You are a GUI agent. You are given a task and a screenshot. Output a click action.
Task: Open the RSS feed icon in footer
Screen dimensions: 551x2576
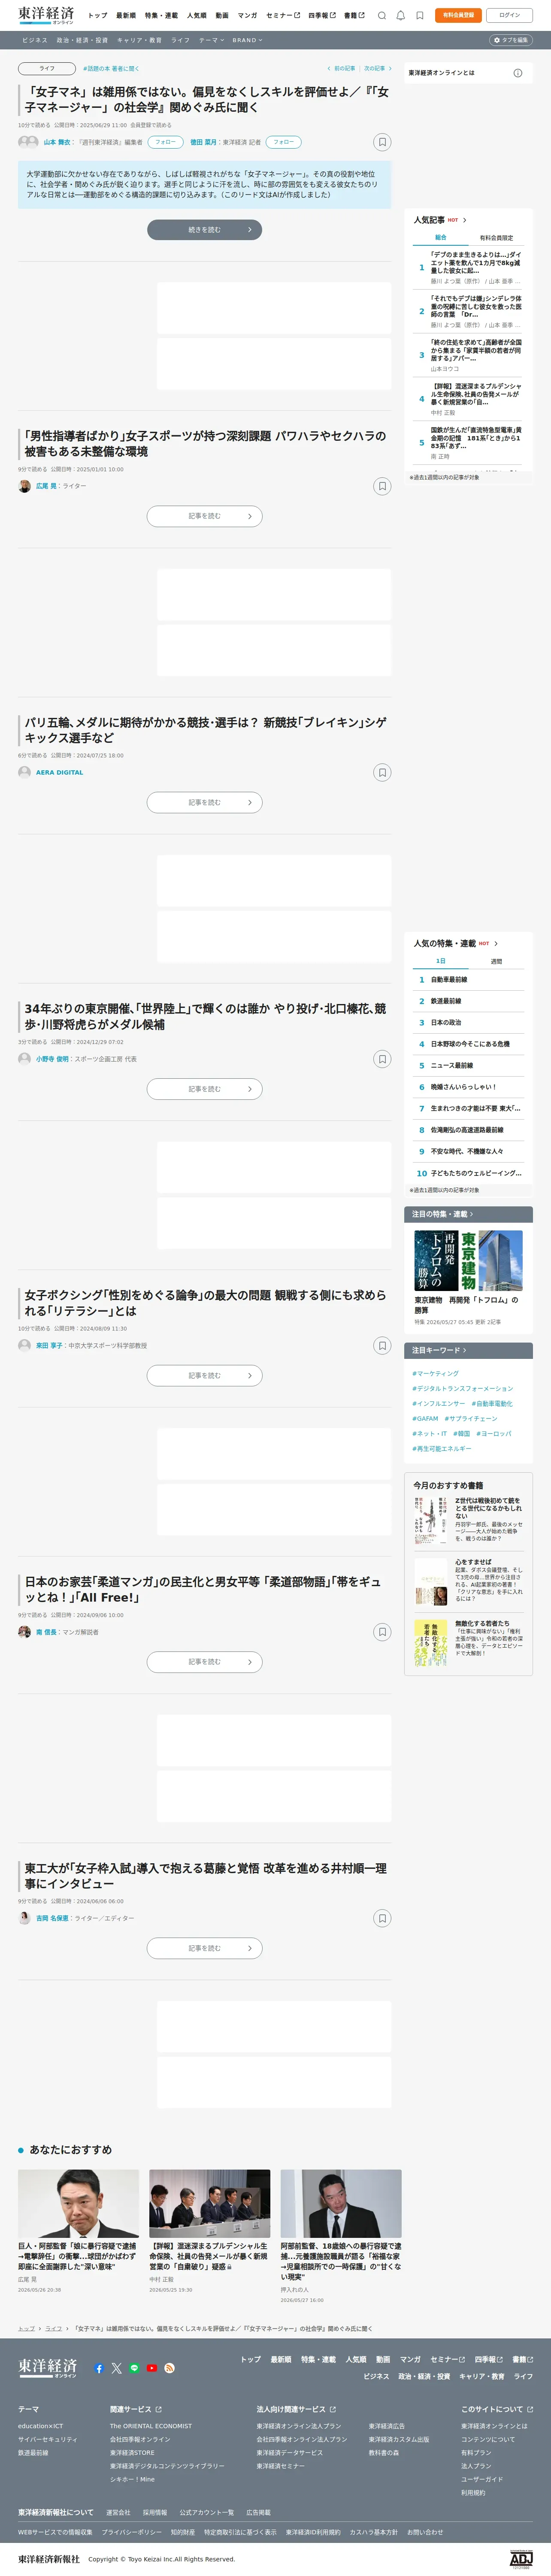tap(170, 2368)
